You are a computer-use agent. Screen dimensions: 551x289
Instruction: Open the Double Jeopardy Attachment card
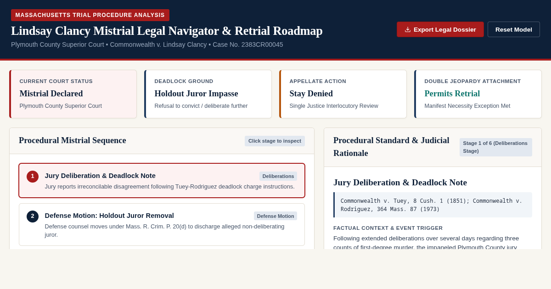pos(478,94)
